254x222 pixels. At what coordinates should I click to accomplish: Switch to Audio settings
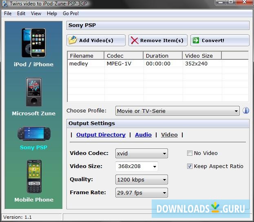[x=143, y=135]
